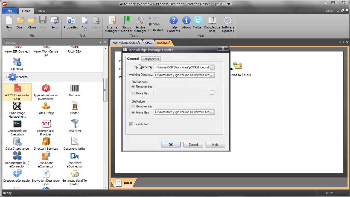Select ABBYY FineReader OCR component
Image resolution: width=350 pixels, height=197 pixels.
coord(17,92)
